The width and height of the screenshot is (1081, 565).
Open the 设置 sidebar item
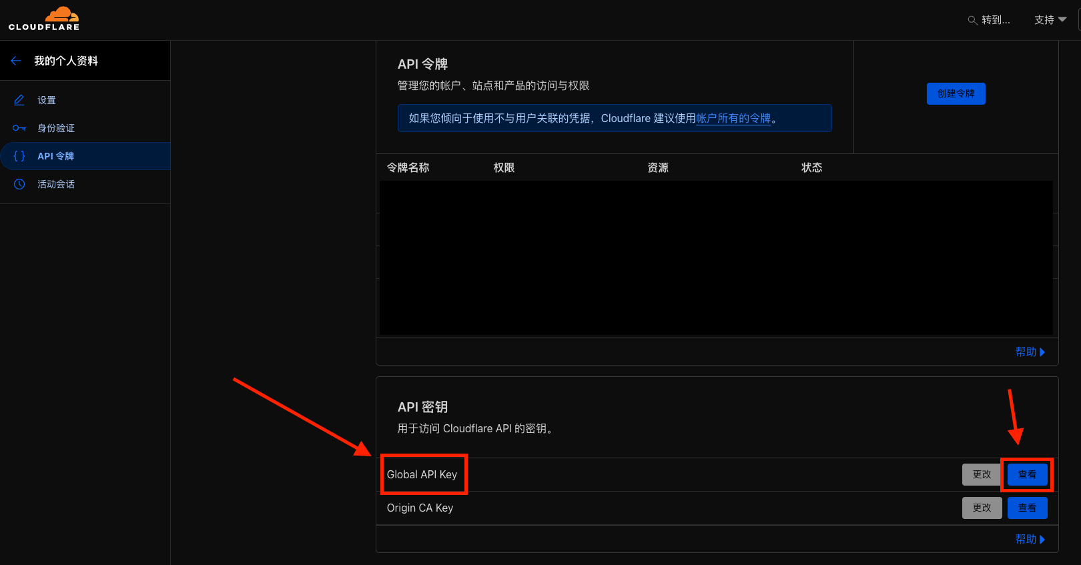[x=85, y=100]
